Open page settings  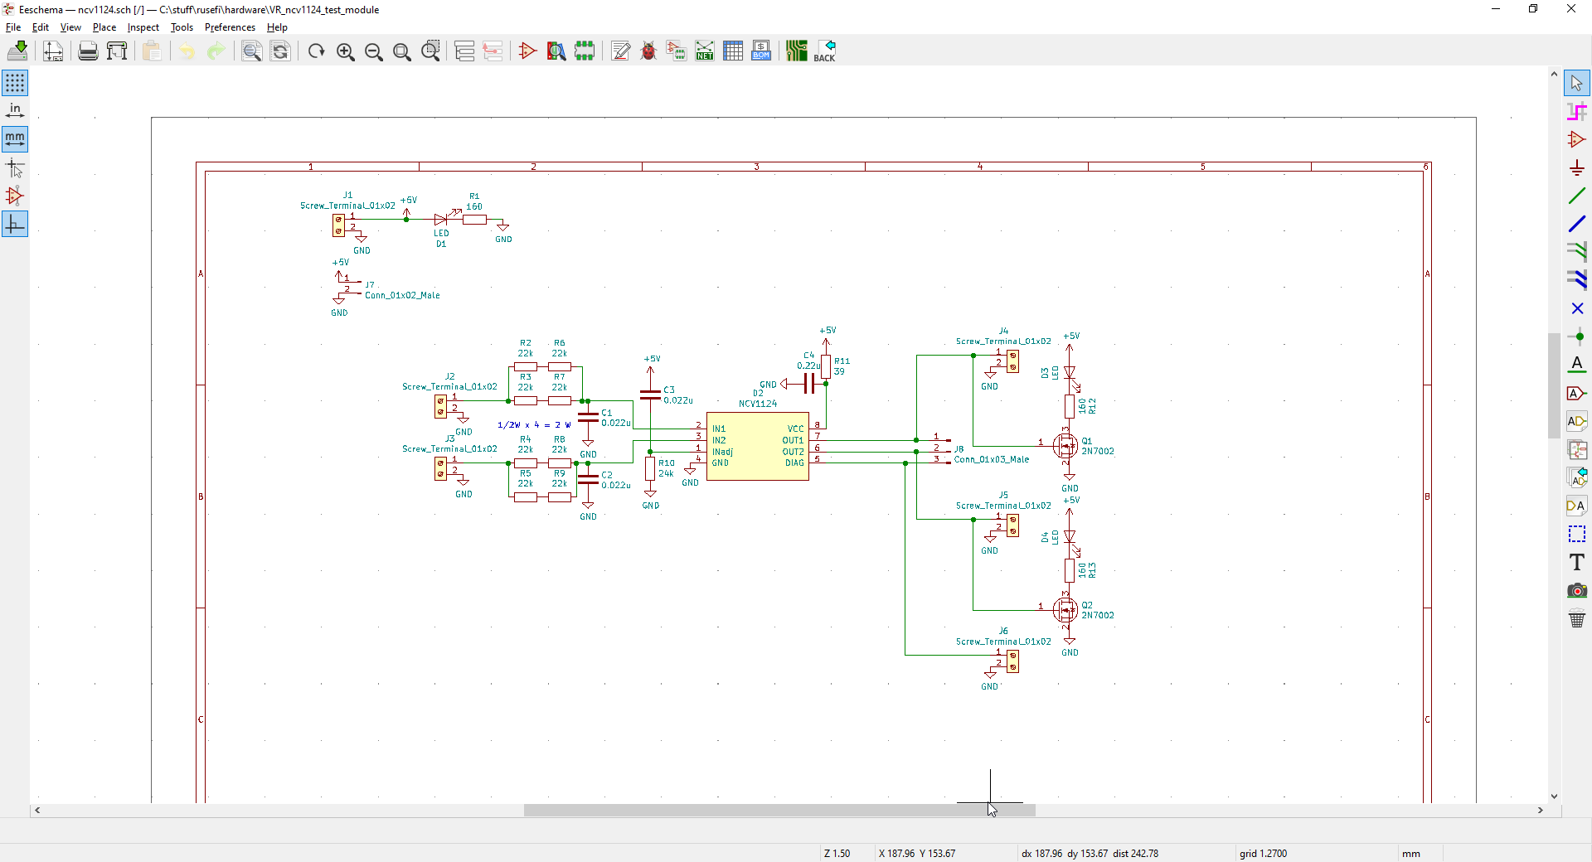click(x=53, y=51)
